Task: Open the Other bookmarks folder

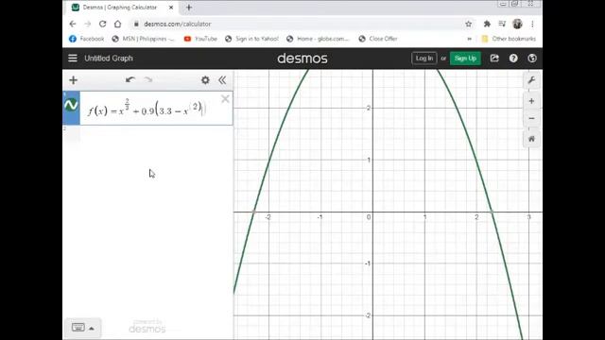Action: (x=509, y=39)
